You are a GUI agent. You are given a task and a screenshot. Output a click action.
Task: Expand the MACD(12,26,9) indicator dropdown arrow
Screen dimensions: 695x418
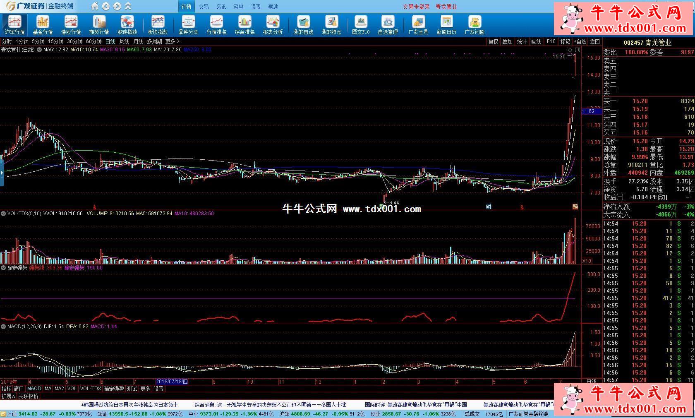[x=3, y=327]
